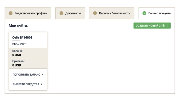Image resolution: width=178 pixels, height=95 pixels.
Task: Click the circle icon beside Редактировать профиль
Action: 10,13
